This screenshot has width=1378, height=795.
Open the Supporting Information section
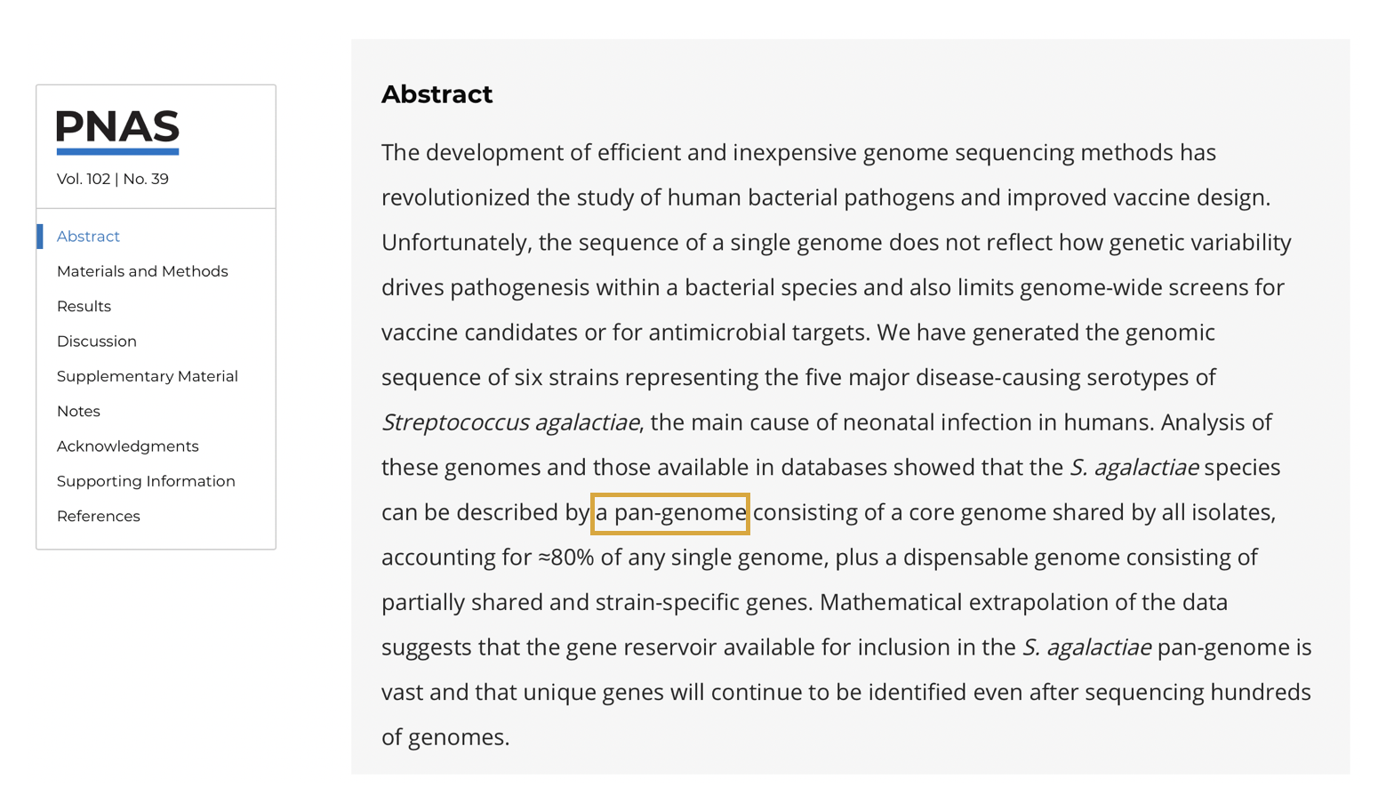146,481
